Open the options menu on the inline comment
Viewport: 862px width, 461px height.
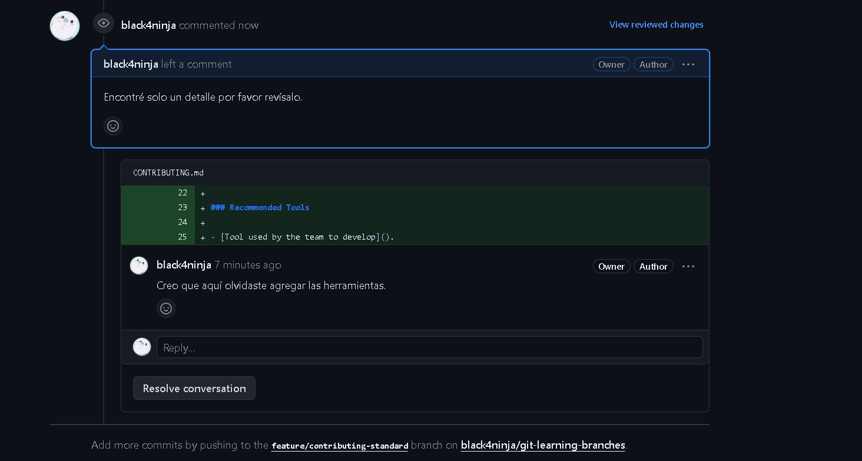(688, 266)
